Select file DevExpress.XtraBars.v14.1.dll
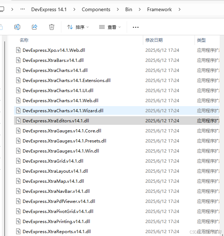 (117, 60)
